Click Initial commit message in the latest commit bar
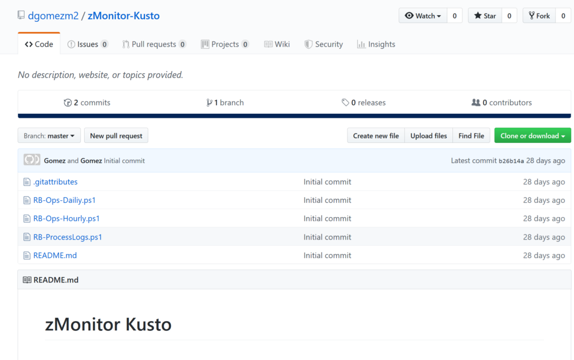Screen dimensions: 574x360 [124, 161]
